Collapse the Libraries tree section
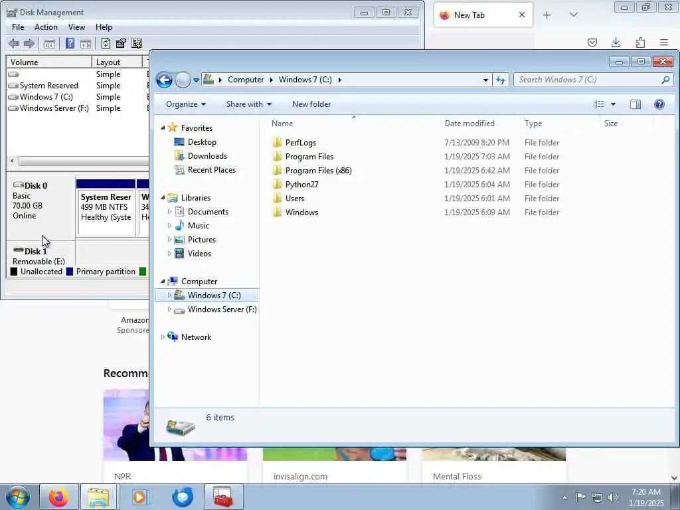Screen dimensions: 680x510 click(163, 198)
